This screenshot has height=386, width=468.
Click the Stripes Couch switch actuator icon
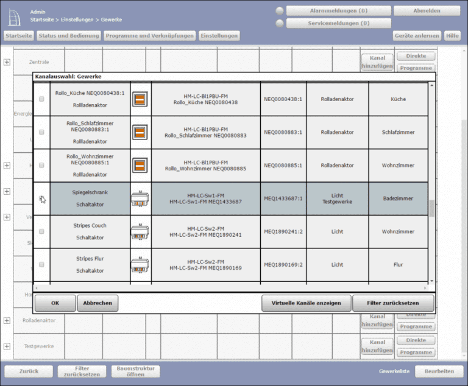tap(140, 231)
